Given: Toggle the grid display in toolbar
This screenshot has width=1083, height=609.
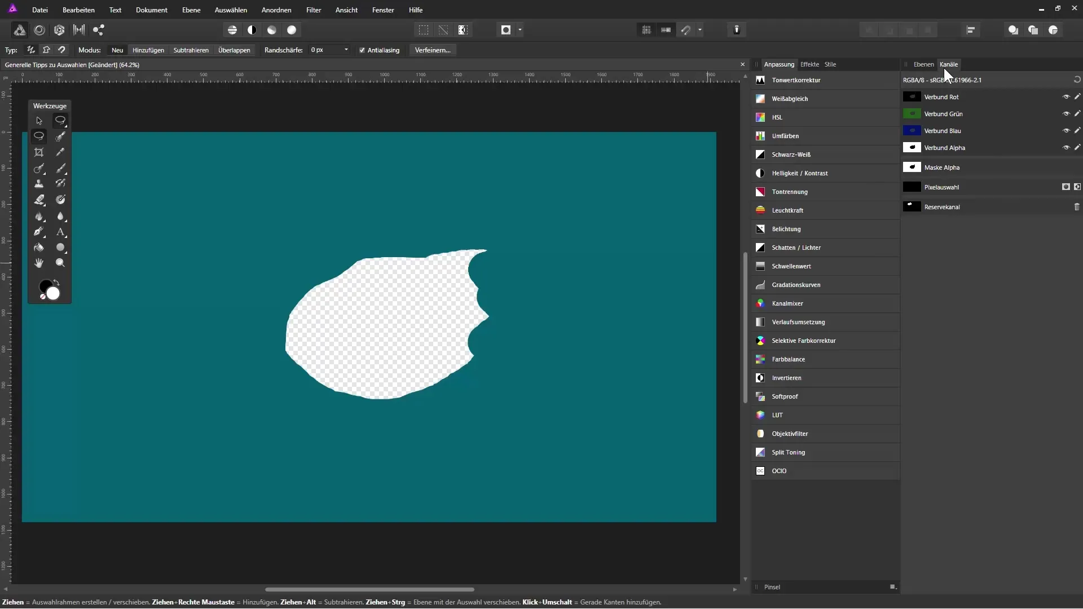Looking at the screenshot, I should (646, 30).
